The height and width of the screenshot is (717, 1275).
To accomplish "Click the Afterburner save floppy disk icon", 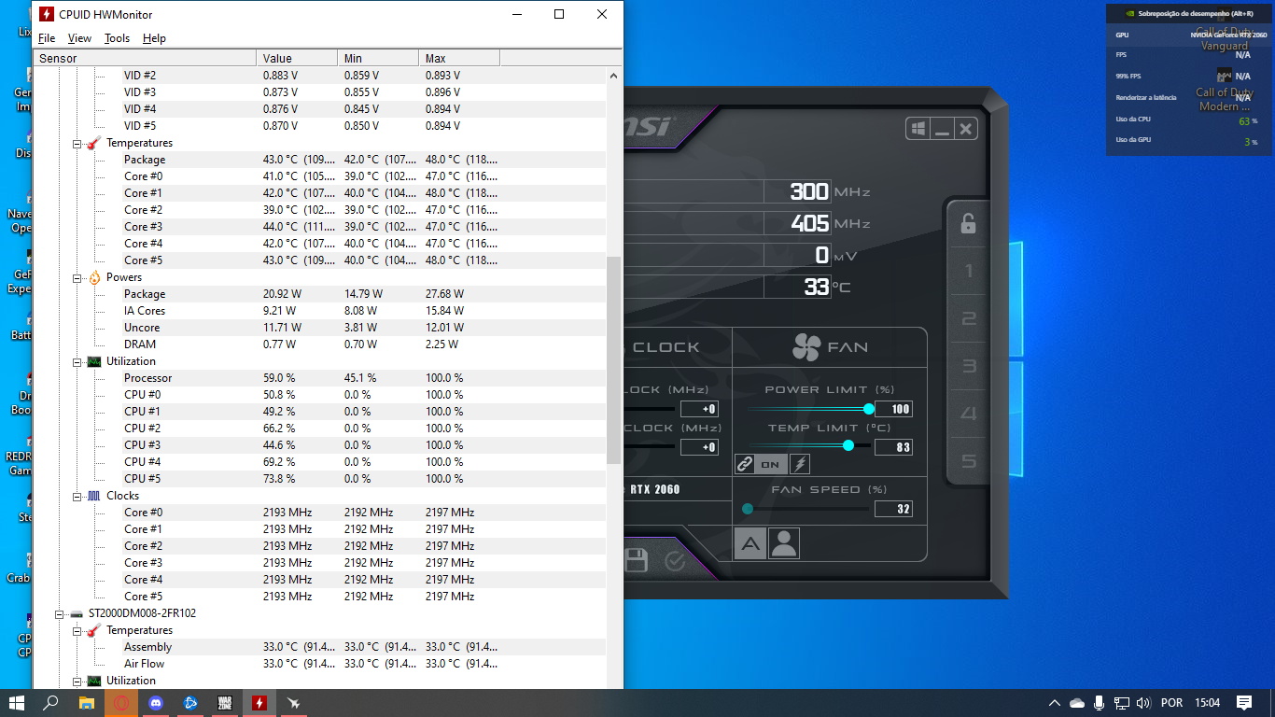I will point(636,560).
